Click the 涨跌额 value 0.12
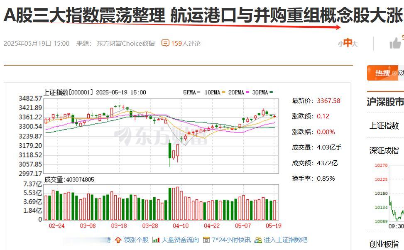Image resolution: width=404 pixels, height=250 pixels. [323, 116]
